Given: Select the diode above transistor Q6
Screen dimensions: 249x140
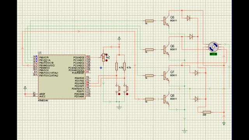Looking at the screenshot, I should pyautogui.click(x=191, y=37).
